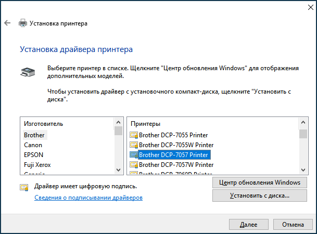317x234 pixels.
Task: Click Далее to continue
Action: 249,225
